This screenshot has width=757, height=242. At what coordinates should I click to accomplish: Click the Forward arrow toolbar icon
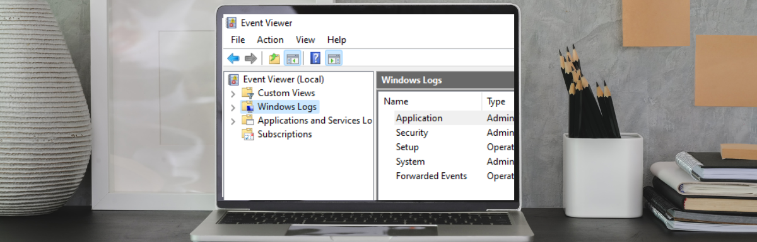pyautogui.click(x=250, y=58)
